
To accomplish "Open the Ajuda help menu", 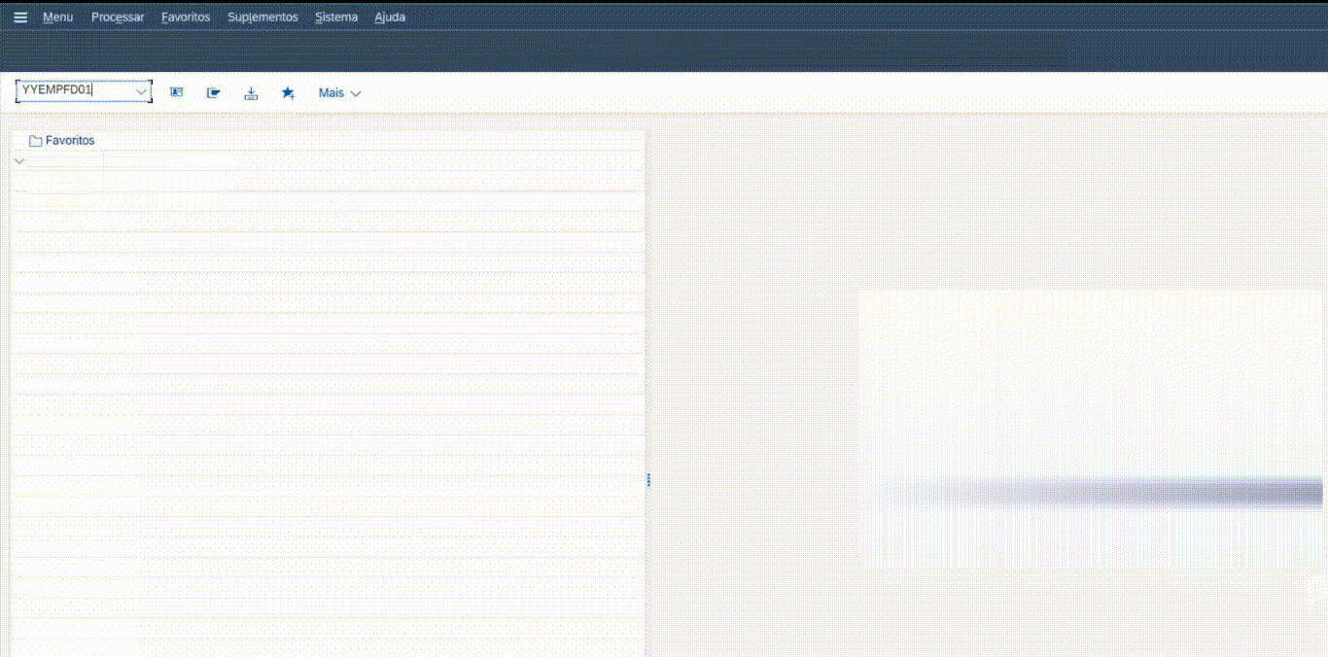I will tap(390, 17).
